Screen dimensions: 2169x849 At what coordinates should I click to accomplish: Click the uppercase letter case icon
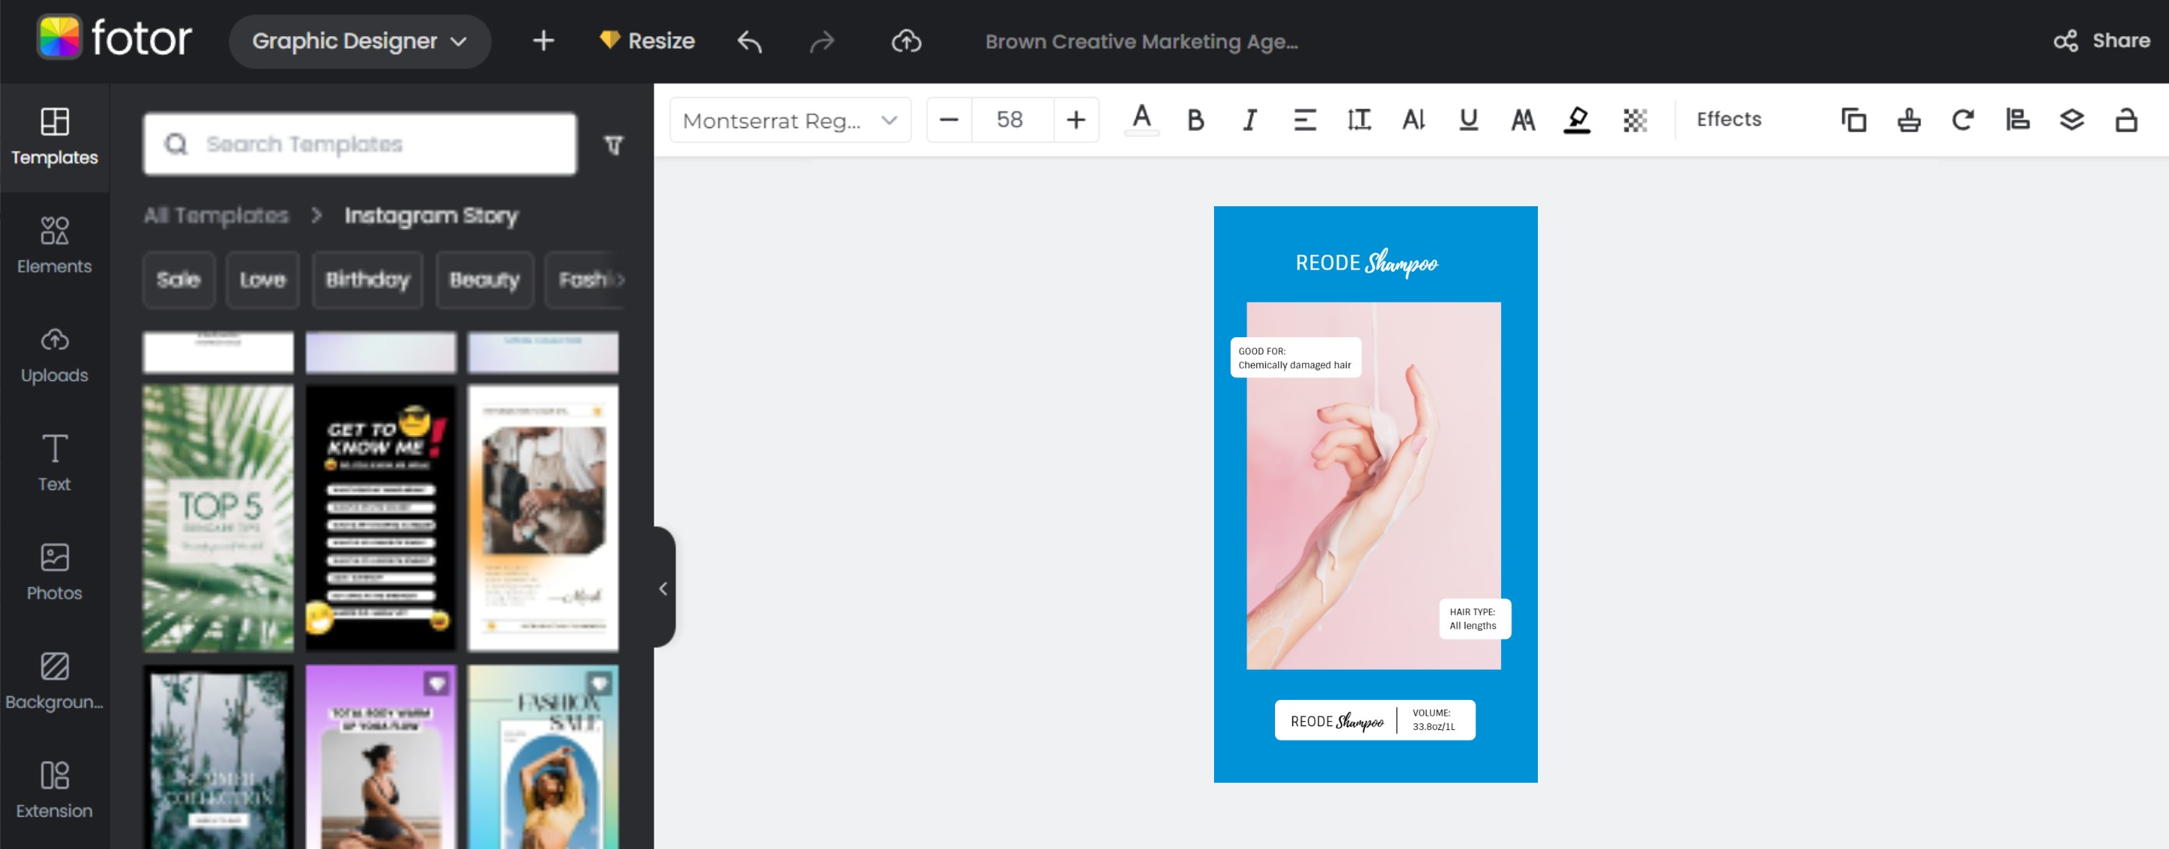pyautogui.click(x=1522, y=120)
